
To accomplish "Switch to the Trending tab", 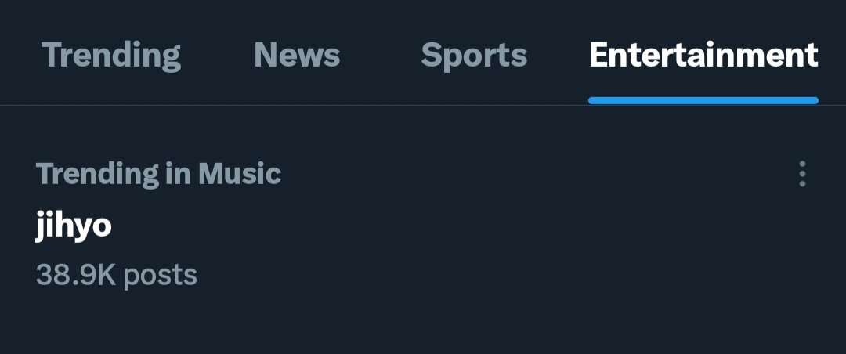I will [x=111, y=56].
